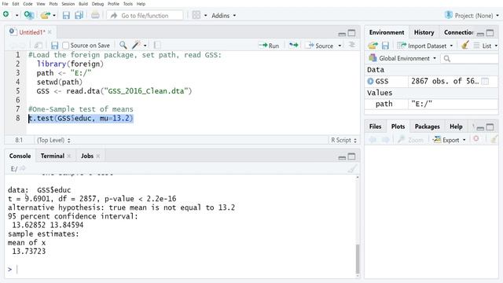The height and width of the screenshot is (283, 503).
Task: Click the main toolbar Save icon
Action: pyautogui.click(x=66, y=15)
